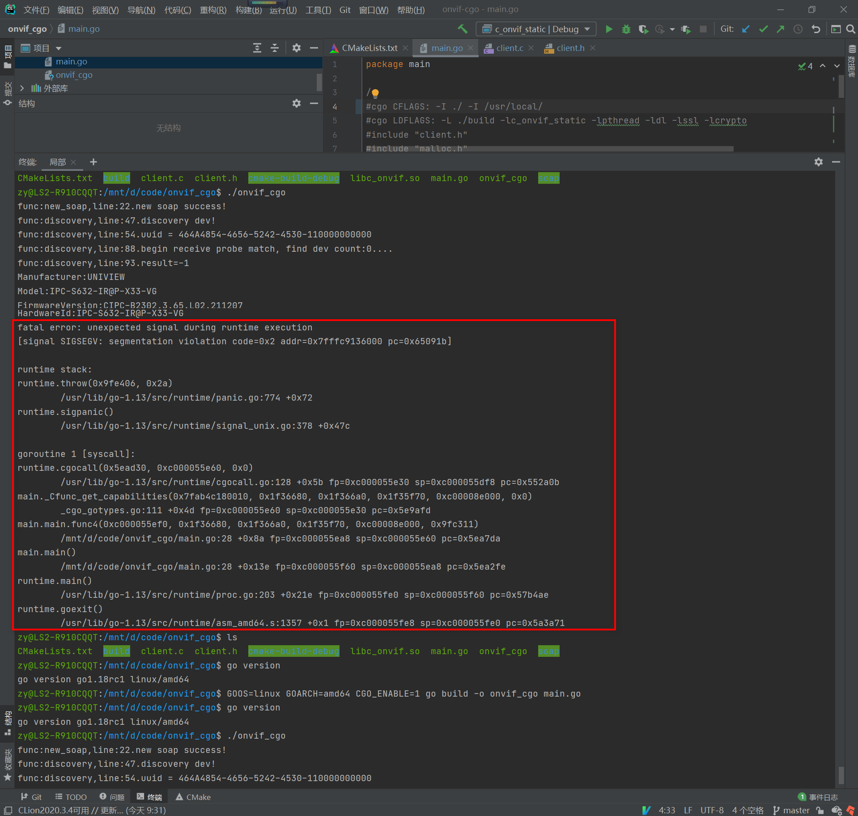Screen dimensions: 858x816
Task: Hide the structure panel with minus
Action: [x=314, y=103]
